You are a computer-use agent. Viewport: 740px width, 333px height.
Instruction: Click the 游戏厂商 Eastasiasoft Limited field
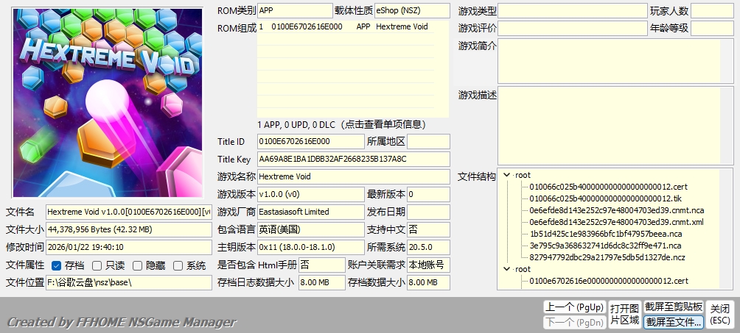[310, 212]
